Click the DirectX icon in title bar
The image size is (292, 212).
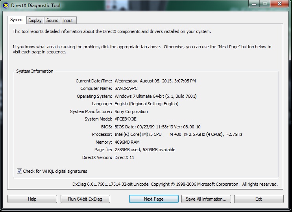[6, 5]
